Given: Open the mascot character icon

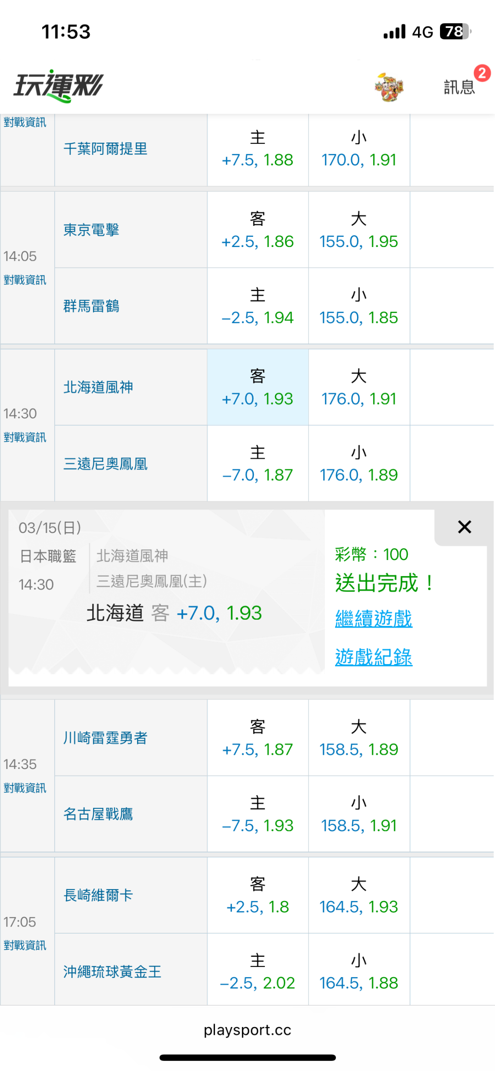Looking at the screenshot, I should click(x=389, y=87).
